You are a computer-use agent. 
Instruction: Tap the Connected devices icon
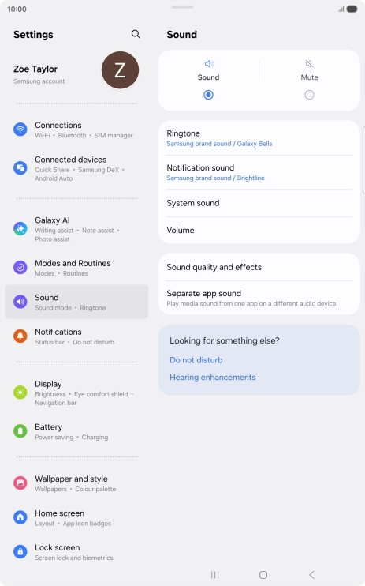(x=20, y=168)
